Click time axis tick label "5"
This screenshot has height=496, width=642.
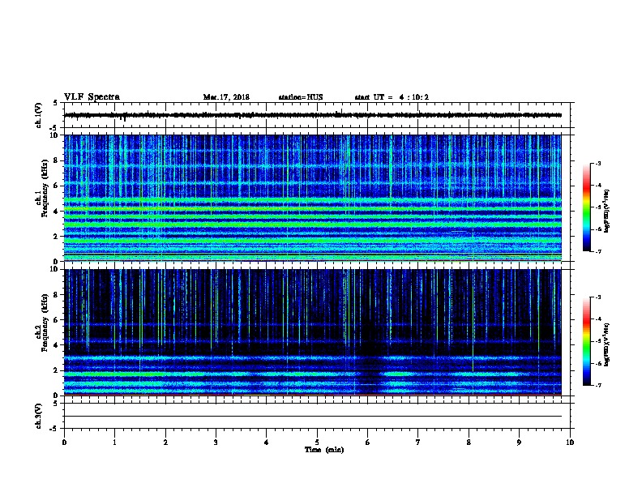tap(317, 442)
